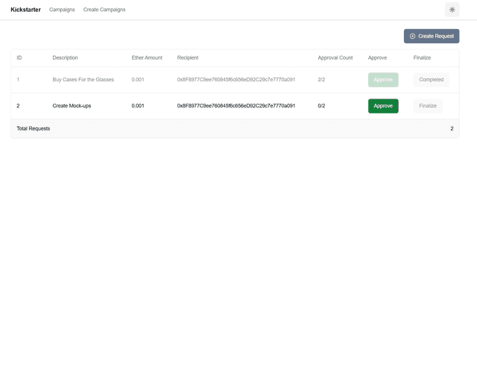Click ether amount in Buy Cases row
The width and height of the screenshot is (477, 370).
tap(138, 80)
